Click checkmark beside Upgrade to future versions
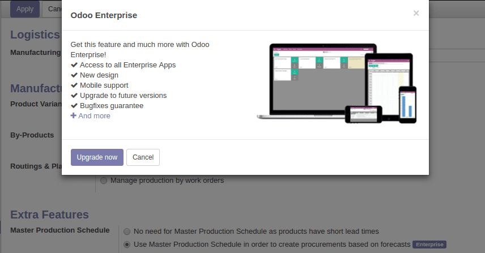 [74, 96]
